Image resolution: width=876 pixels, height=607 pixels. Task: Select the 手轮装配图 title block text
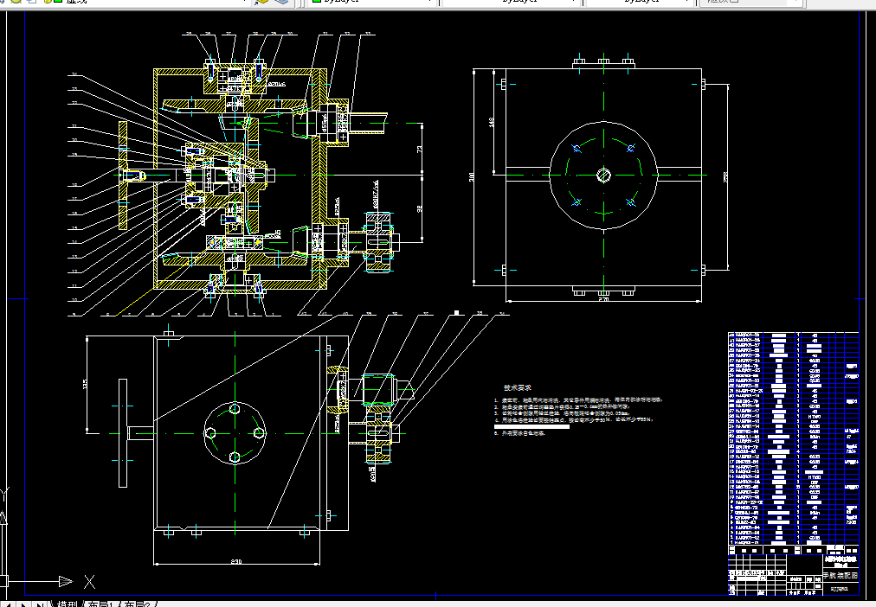pyautogui.click(x=840, y=575)
